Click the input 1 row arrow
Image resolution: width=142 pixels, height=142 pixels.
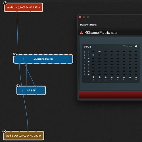(x=89, y=52)
